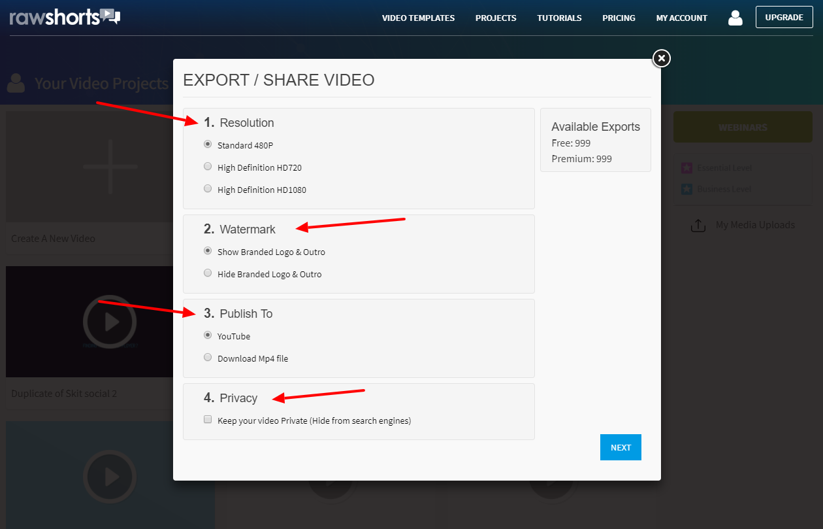Click the plus icon to create new video

110,166
